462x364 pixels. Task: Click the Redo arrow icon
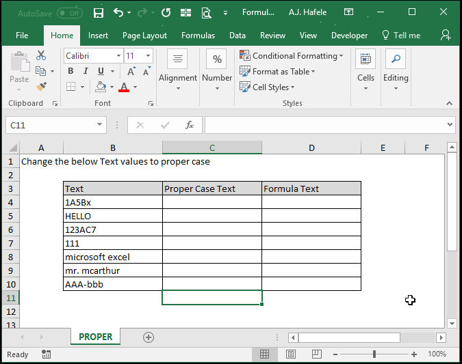[x=142, y=13]
